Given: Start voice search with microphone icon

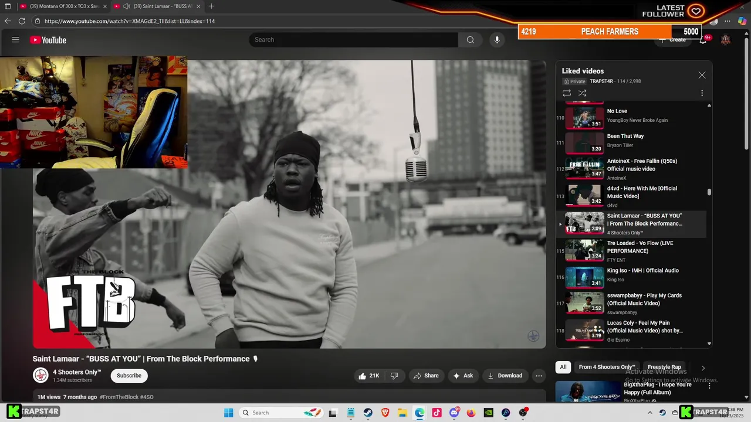Looking at the screenshot, I should (x=497, y=40).
